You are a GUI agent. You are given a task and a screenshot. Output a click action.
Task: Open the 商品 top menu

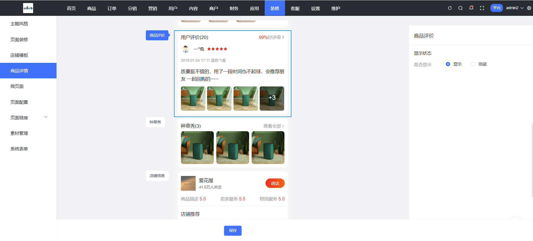pos(92,8)
